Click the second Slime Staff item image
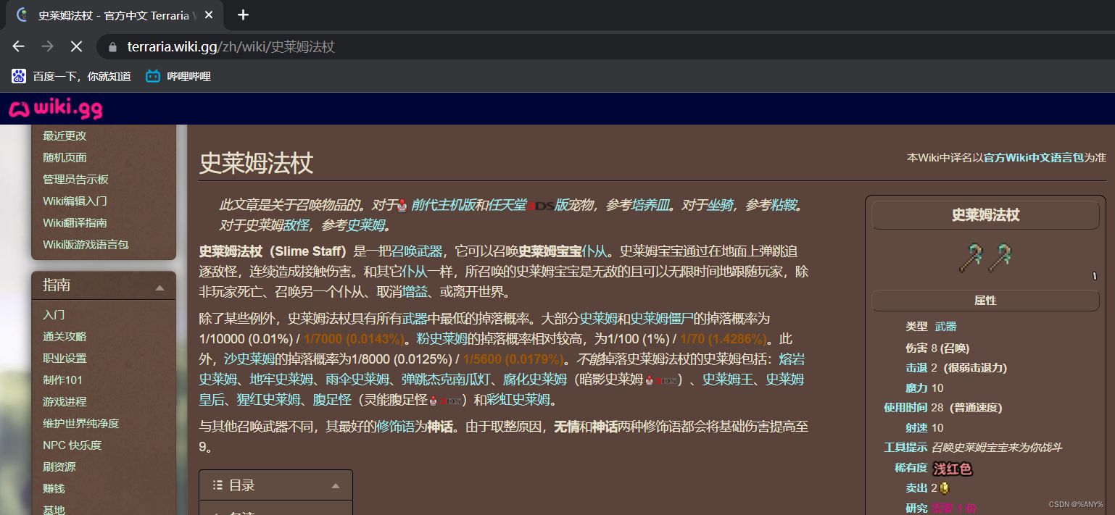The height and width of the screenshot is (515, 1115). [x=1000, y=257]
